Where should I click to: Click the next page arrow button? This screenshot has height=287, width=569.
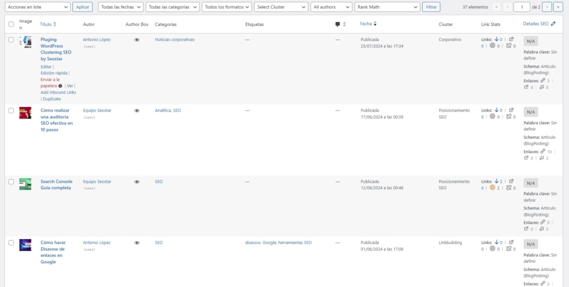[x=546, y=7]
